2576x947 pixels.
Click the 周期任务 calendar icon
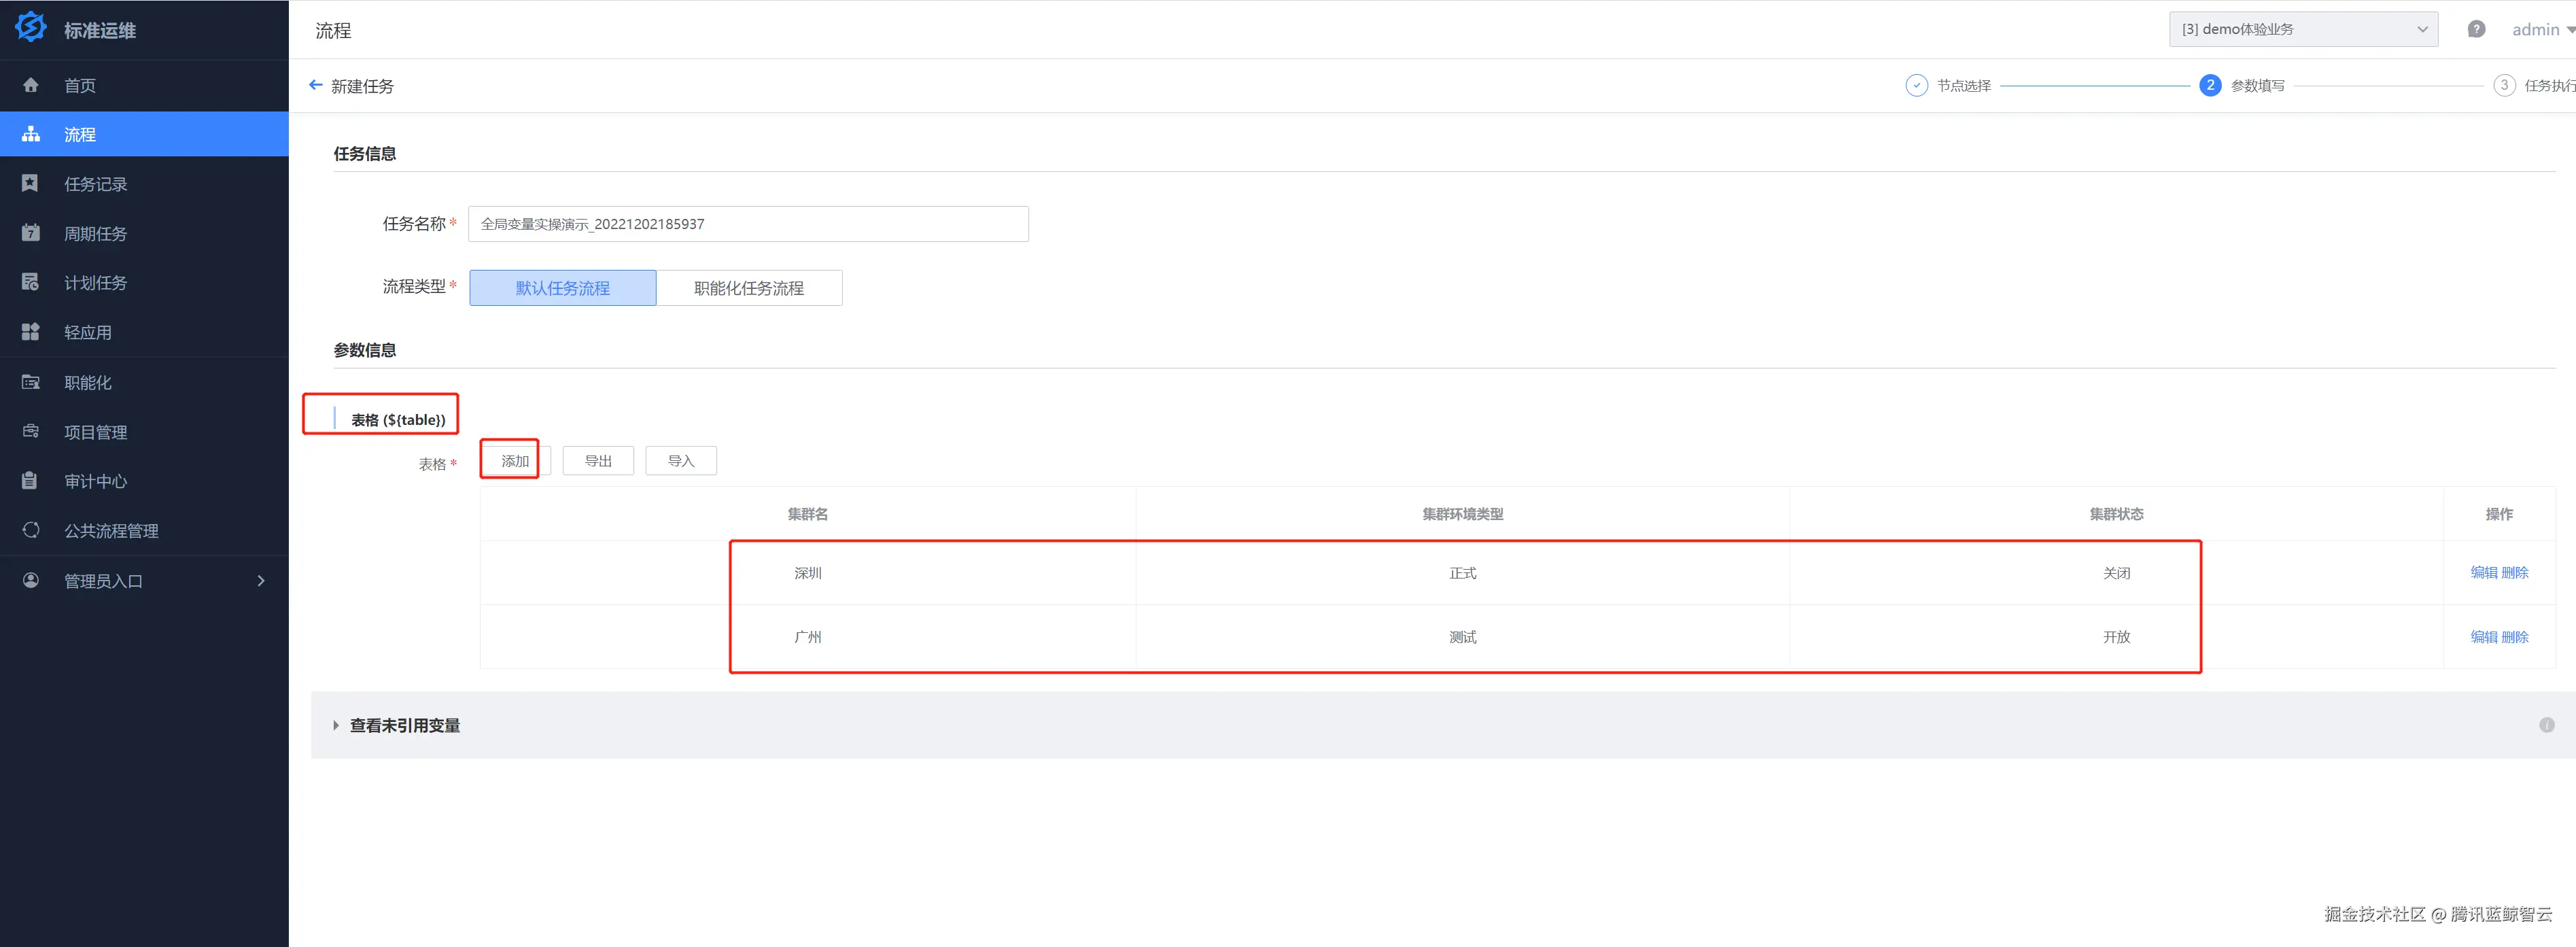tap(31, 233)
